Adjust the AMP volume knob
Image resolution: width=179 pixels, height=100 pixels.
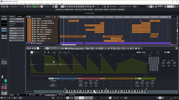coord(137,83)
